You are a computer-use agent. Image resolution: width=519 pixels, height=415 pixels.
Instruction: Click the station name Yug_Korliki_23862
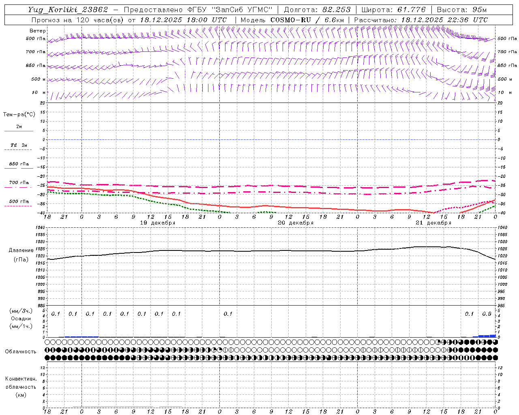coord(68,10)
